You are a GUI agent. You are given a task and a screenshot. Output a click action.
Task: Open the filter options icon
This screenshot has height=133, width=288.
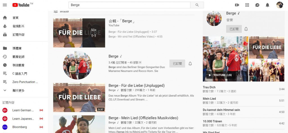click(x=56, y=11)
